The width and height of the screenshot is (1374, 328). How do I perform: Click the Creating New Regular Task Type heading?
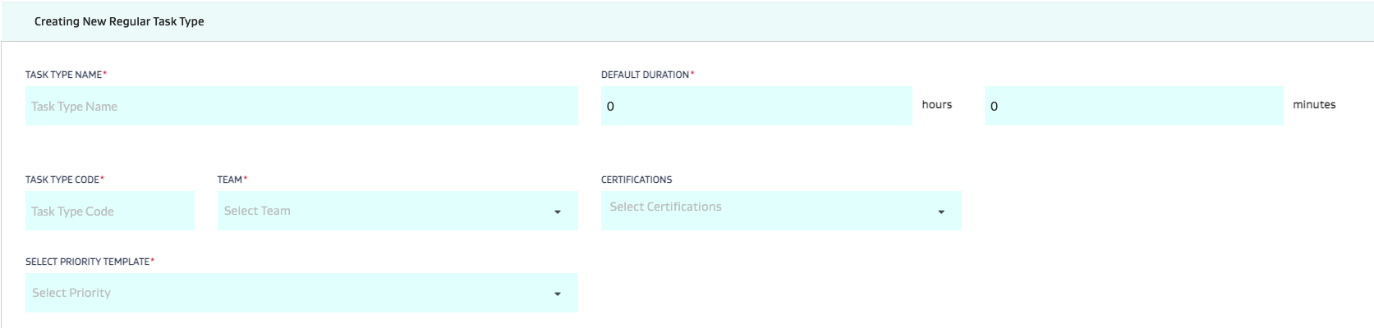tap(119, 21)
